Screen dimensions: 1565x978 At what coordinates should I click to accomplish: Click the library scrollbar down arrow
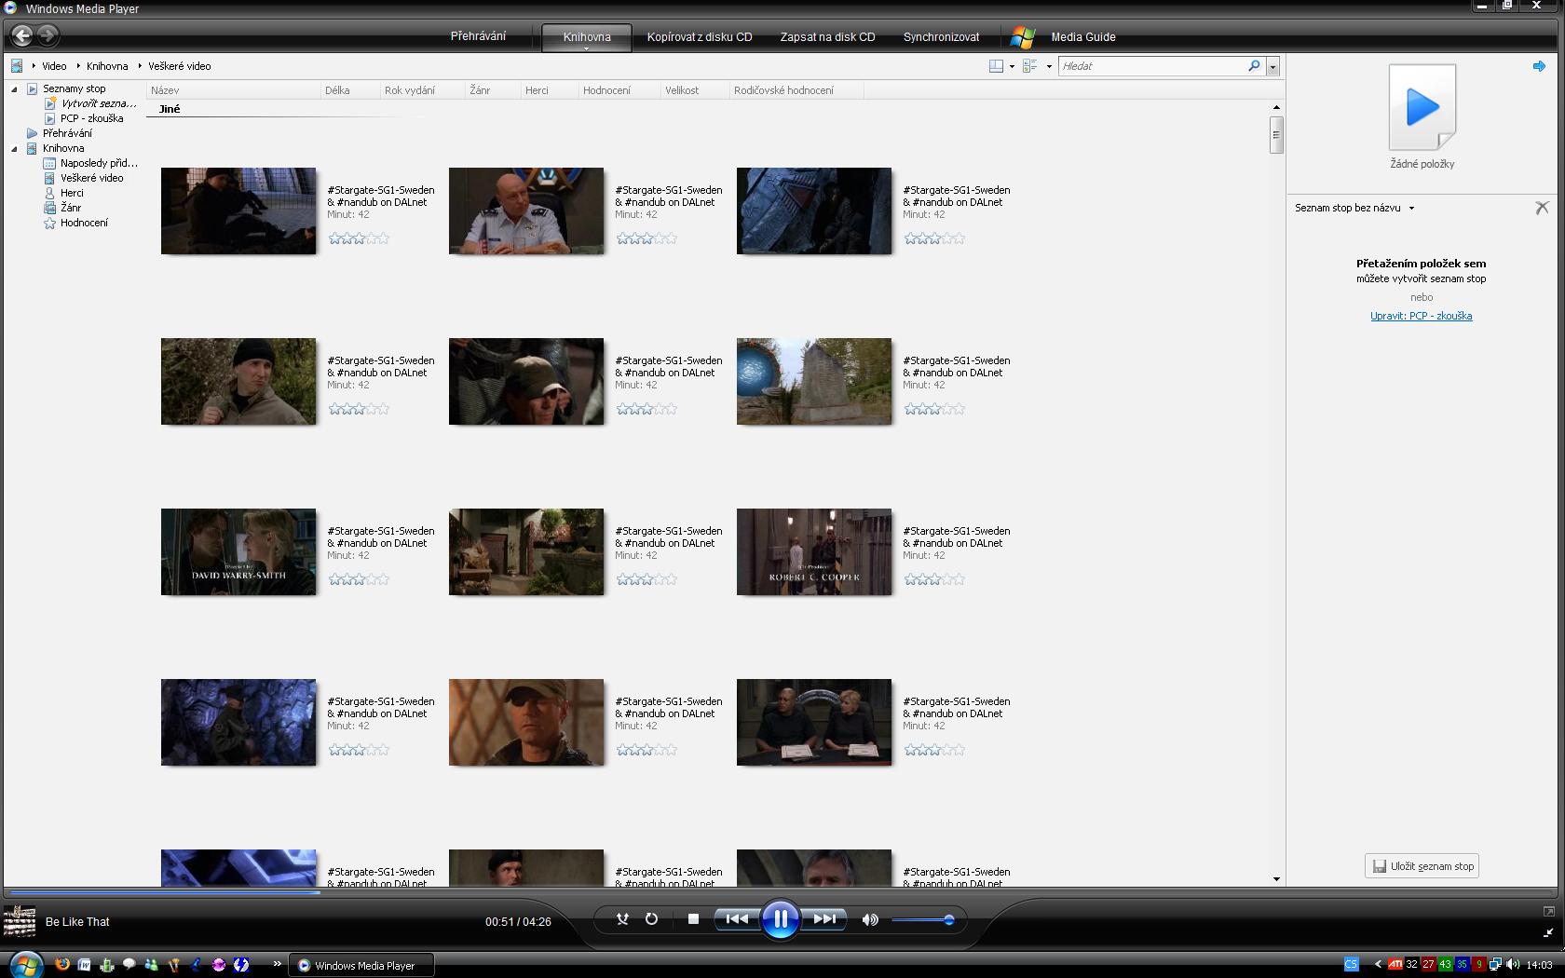pyautogui.click(x=1276, y=878)
